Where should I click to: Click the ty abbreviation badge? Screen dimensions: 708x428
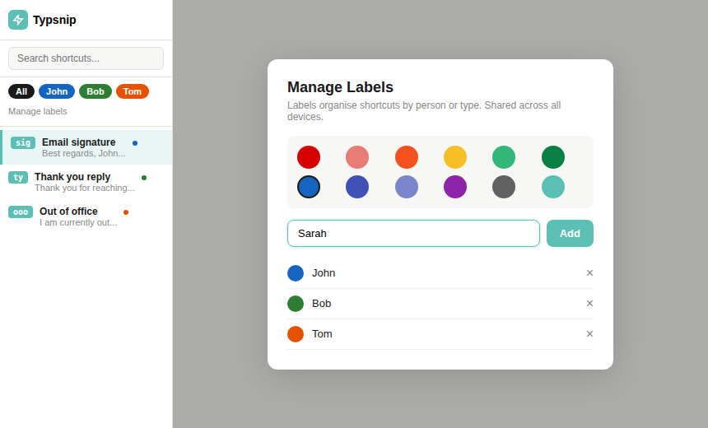coord(18,178)
